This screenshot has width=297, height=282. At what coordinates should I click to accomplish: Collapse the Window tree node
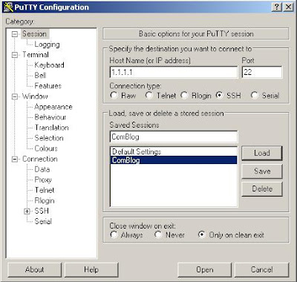(x=15, y=96)
